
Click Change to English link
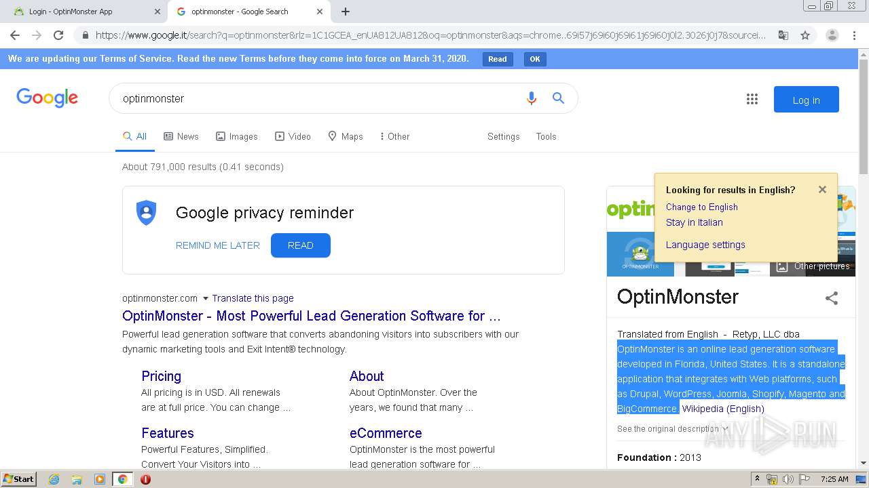tap(701, 207)
